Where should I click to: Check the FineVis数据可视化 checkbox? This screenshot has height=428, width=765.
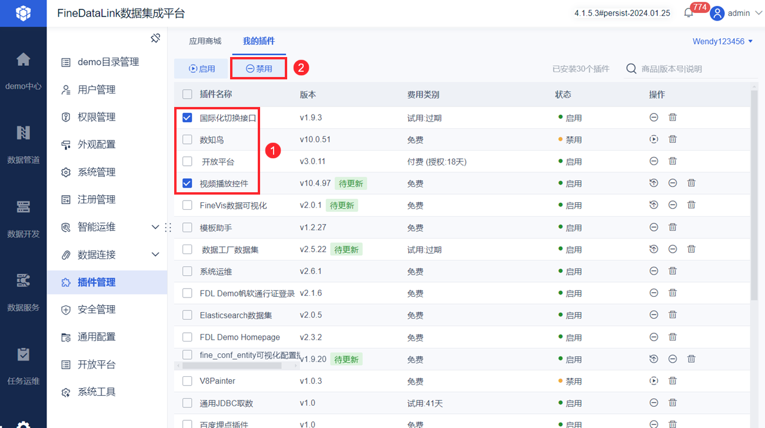pyautogui.click(x=187, y=205)
